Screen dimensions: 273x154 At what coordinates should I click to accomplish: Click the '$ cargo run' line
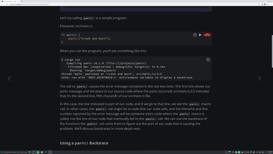coord(71,60)
